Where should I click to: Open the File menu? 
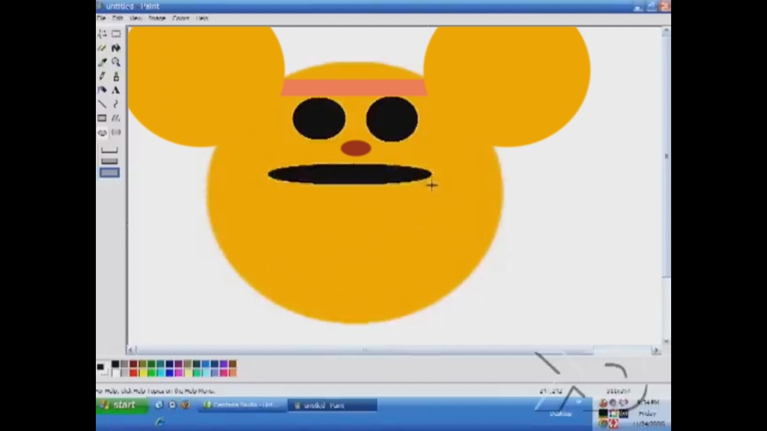pyautogui.click(x=101, y=18)
